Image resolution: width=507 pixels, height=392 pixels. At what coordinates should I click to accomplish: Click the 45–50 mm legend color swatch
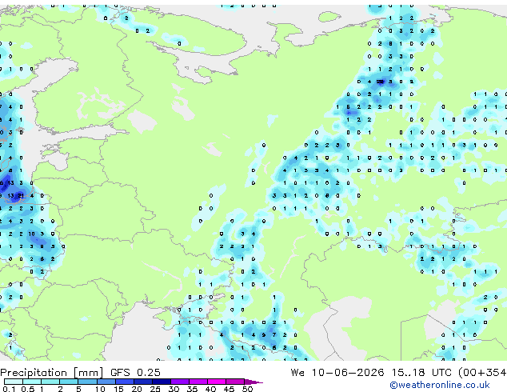coord(235,382)
